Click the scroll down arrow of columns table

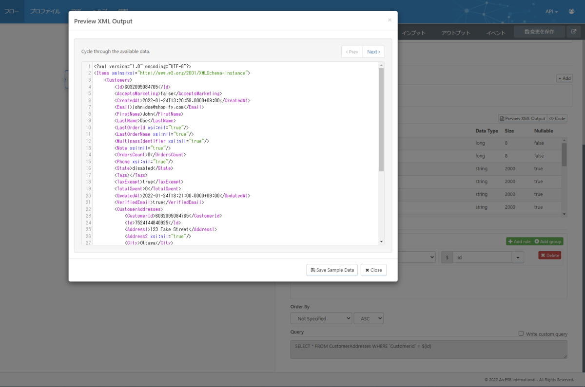(565, 214)
